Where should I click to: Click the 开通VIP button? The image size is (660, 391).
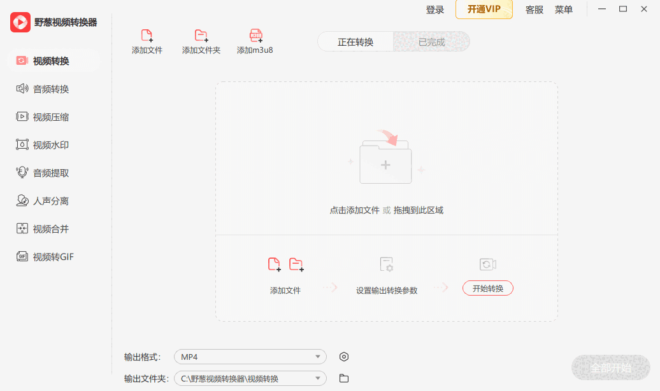click(484, 10)
